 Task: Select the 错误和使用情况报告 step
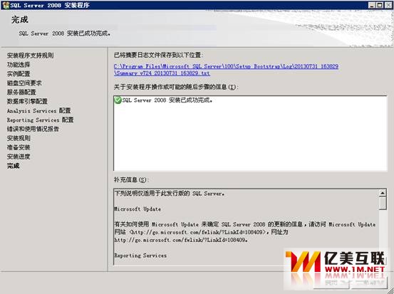coord(33,129)
